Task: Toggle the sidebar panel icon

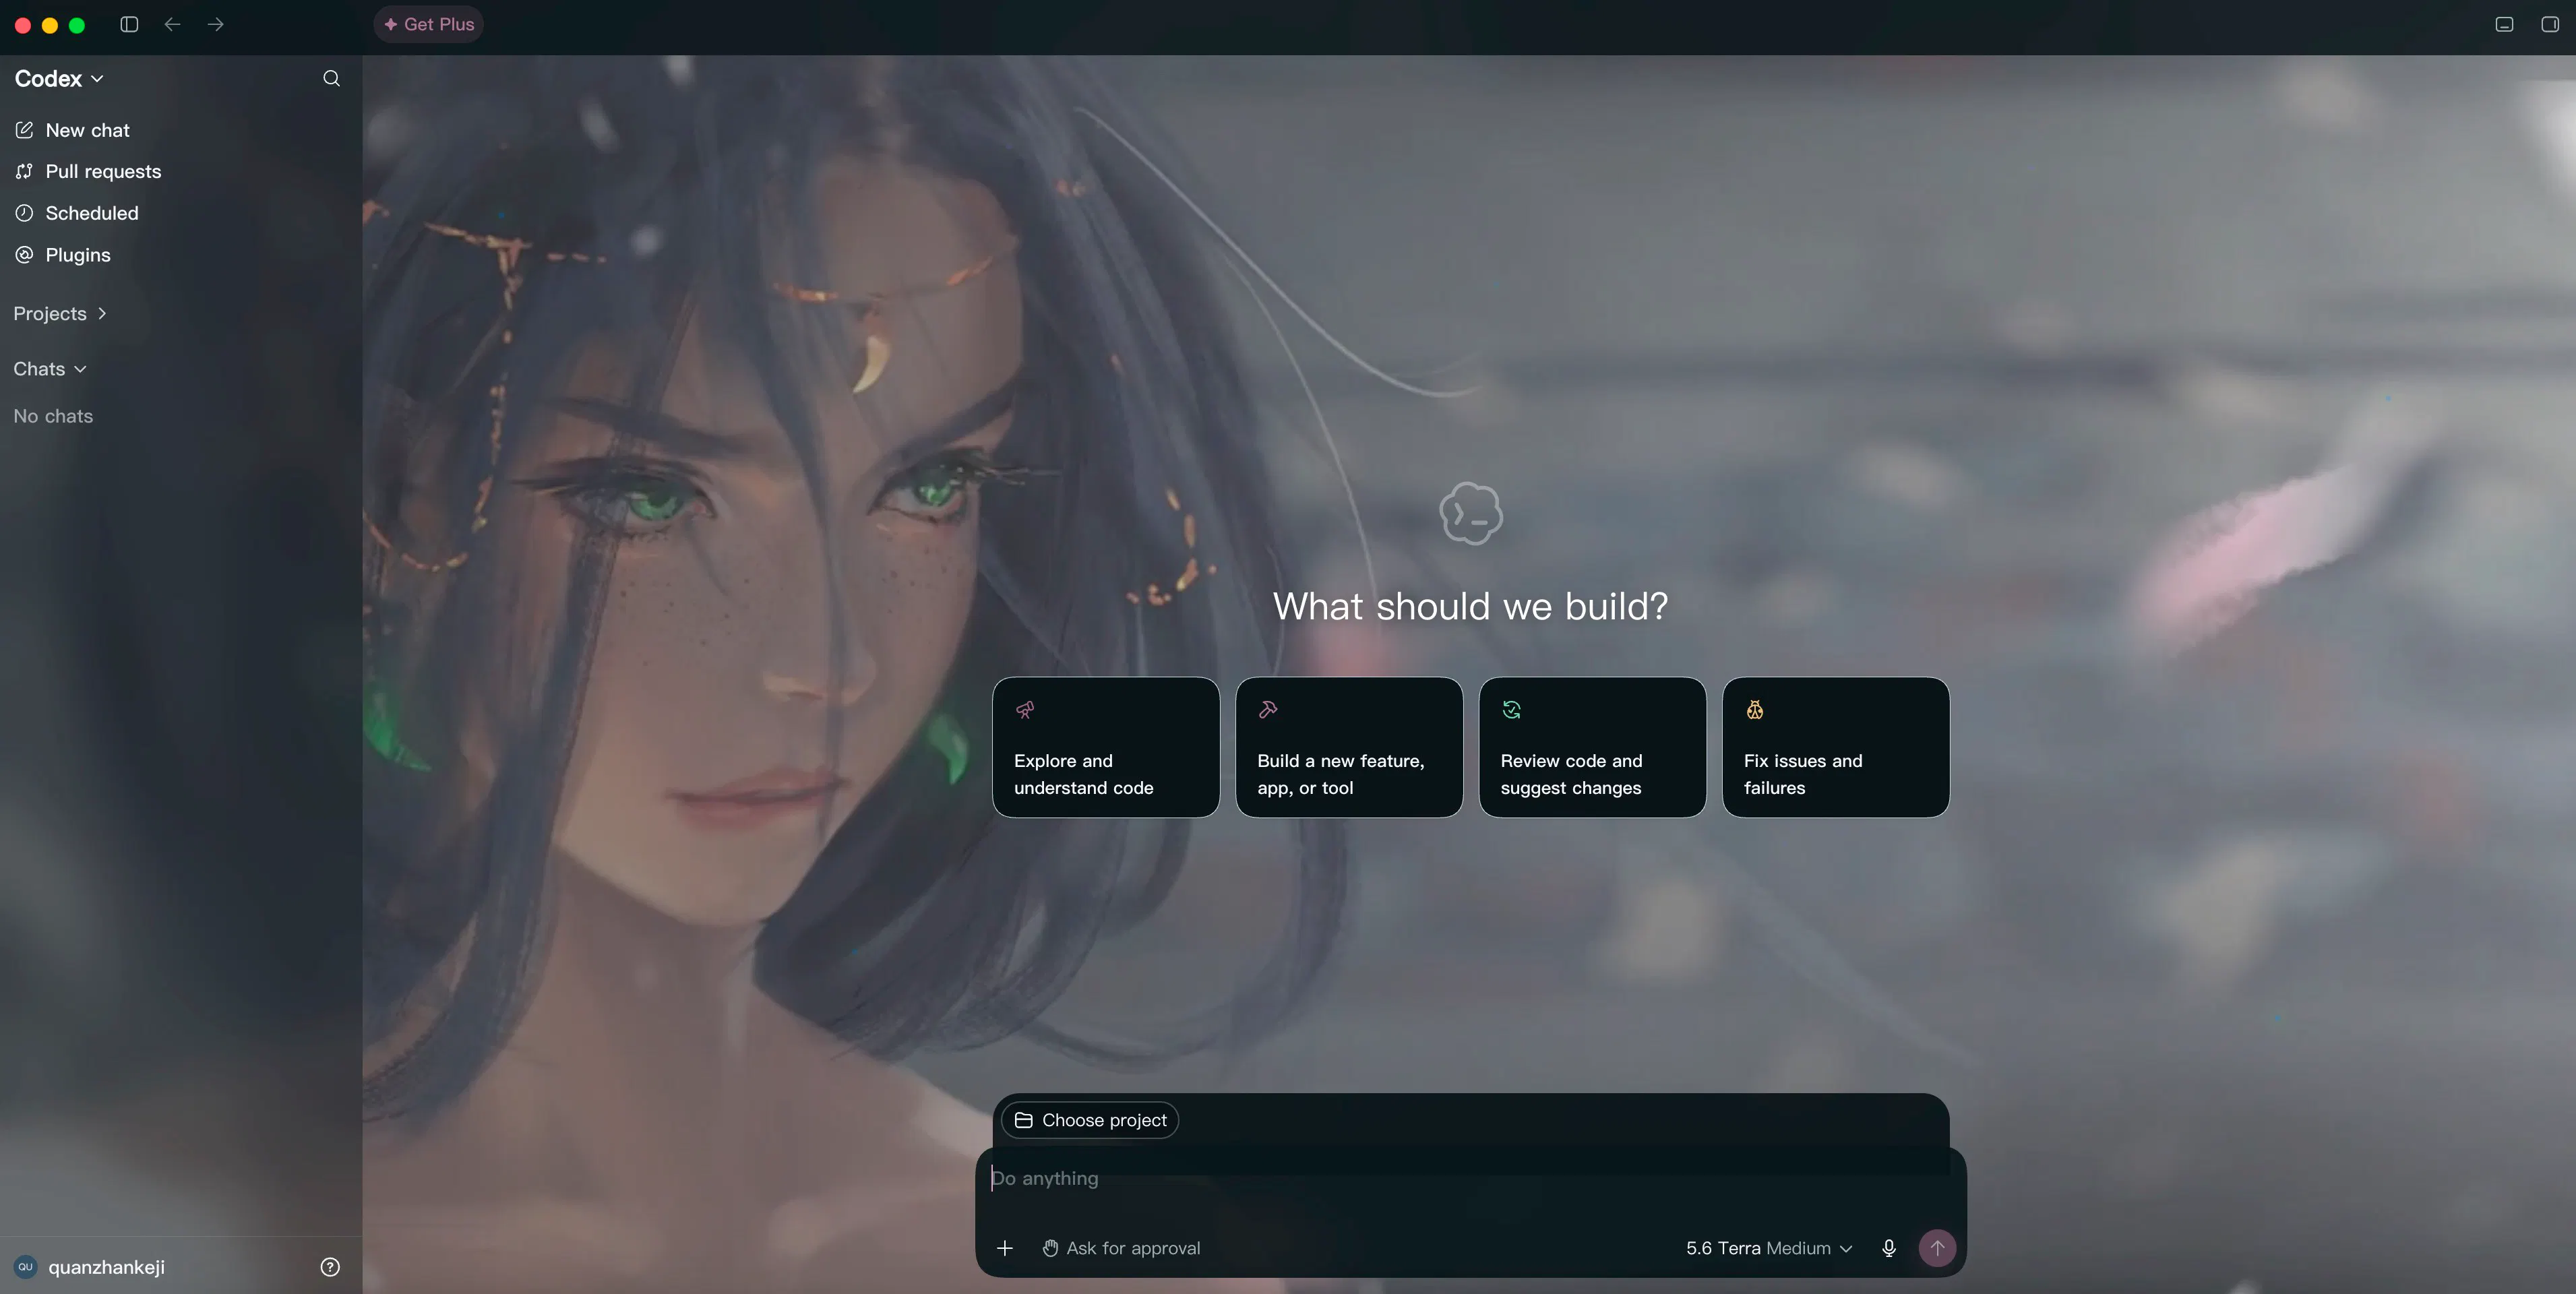Action: click(x=129, y=24)
